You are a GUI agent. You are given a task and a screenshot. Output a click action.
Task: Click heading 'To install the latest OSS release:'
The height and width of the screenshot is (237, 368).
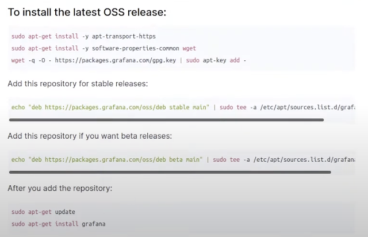click(87, 12)
